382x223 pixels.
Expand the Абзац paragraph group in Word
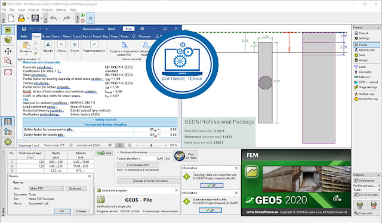pyautogui.click(x=61, y=48)
